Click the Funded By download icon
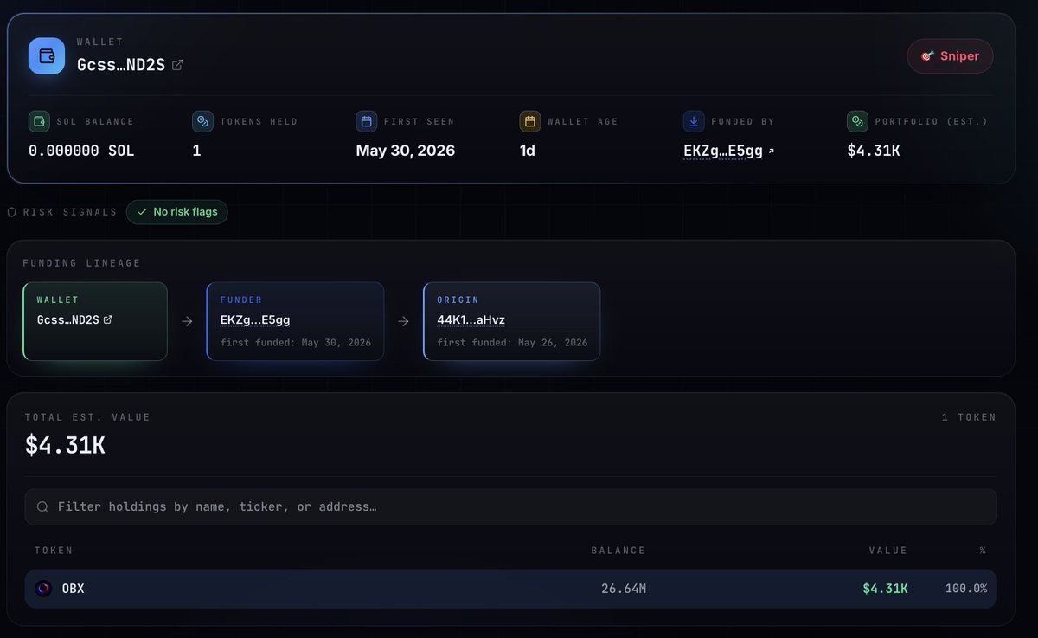 694,121
